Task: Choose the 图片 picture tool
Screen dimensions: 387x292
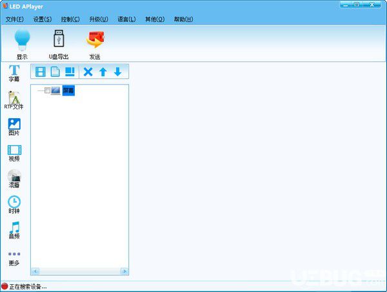Action: pyautogui.click(x=14, y=127)
